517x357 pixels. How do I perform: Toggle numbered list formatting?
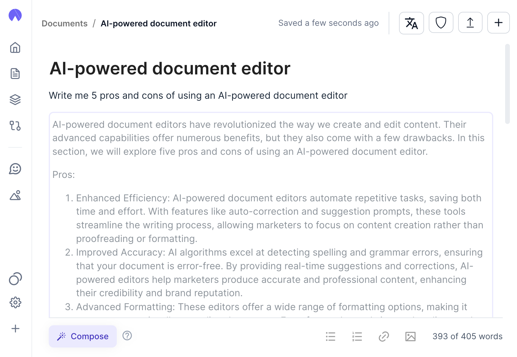point(357,336)
